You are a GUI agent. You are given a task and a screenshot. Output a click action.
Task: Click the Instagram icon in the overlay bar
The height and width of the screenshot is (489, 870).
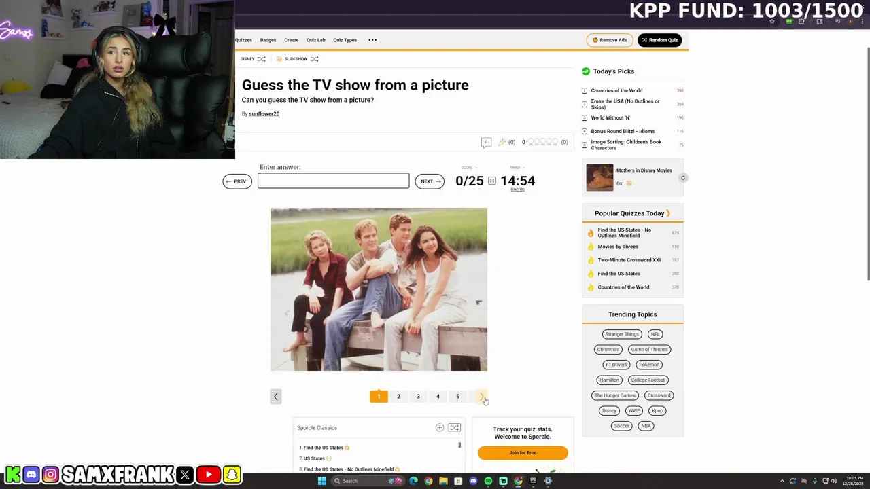pyautogui.click(x=50, y=475)
